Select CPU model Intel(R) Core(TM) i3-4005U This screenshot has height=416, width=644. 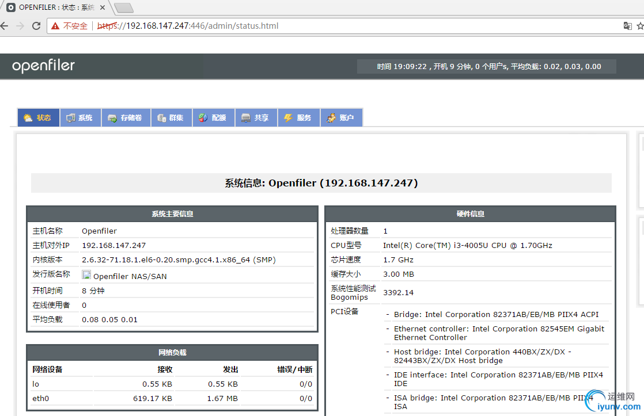tap(468, 245)
